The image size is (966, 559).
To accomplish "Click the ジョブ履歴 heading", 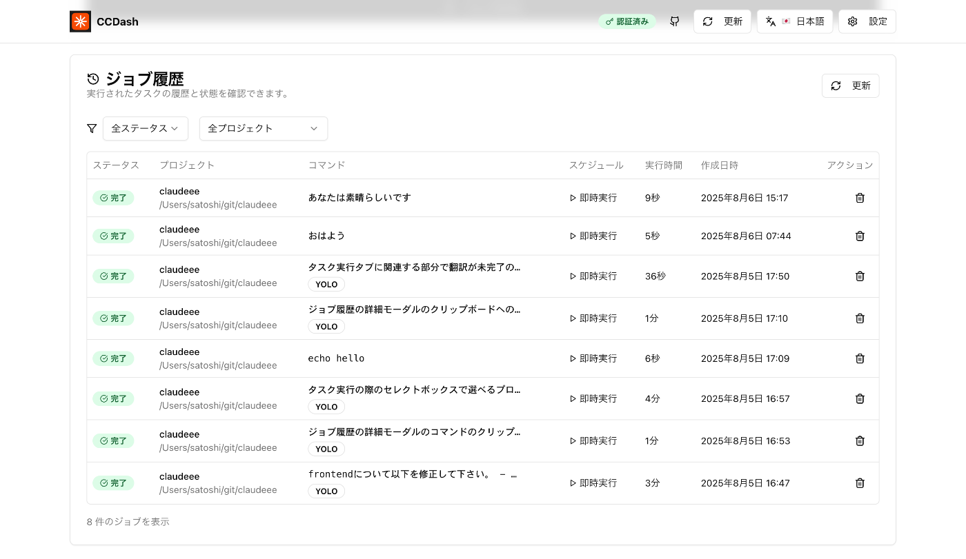I will tap(145, 79).
